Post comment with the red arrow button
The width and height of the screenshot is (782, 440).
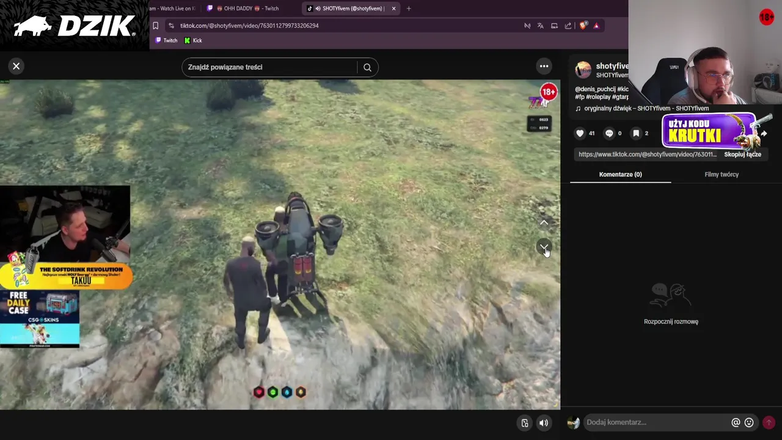pos(769,422)
